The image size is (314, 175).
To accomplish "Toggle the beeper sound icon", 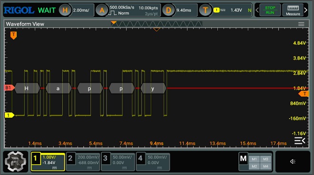I will pyautogui.click(x=293, y=161).
